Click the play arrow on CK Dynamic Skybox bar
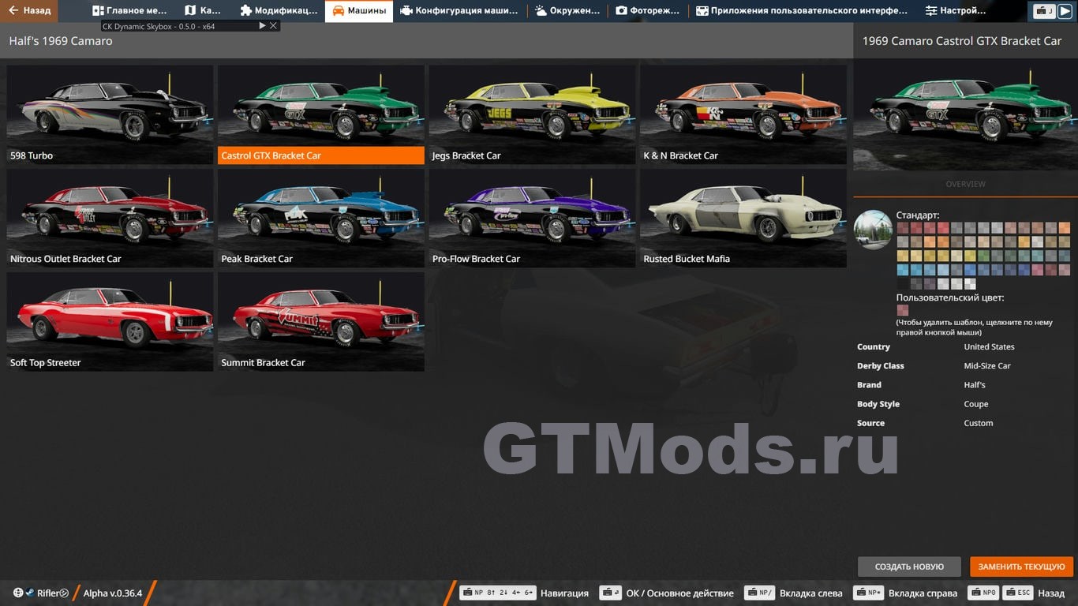This screenshot has width=1078, height=606. coord(263,26)
